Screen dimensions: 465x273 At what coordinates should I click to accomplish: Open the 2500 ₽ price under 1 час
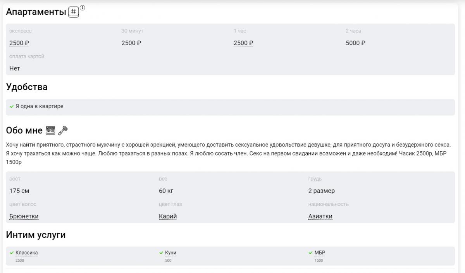click(x=243, y=43)
